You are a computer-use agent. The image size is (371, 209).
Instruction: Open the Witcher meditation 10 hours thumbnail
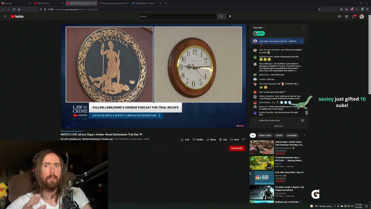[x=262, y=163]
